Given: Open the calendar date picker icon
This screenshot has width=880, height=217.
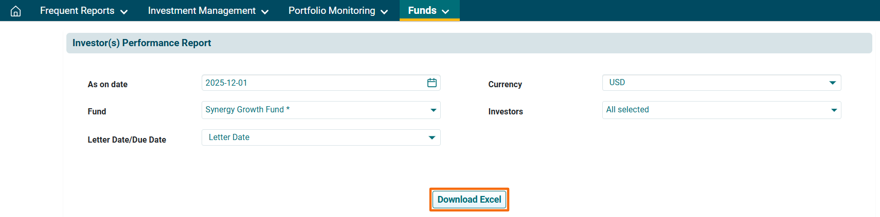Looking at the screenshot, I should pyautogui.click(x=432, y=83).
